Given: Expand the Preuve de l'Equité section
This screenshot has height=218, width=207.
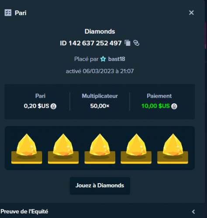Looking at the screenshot, I should (193, 211).
